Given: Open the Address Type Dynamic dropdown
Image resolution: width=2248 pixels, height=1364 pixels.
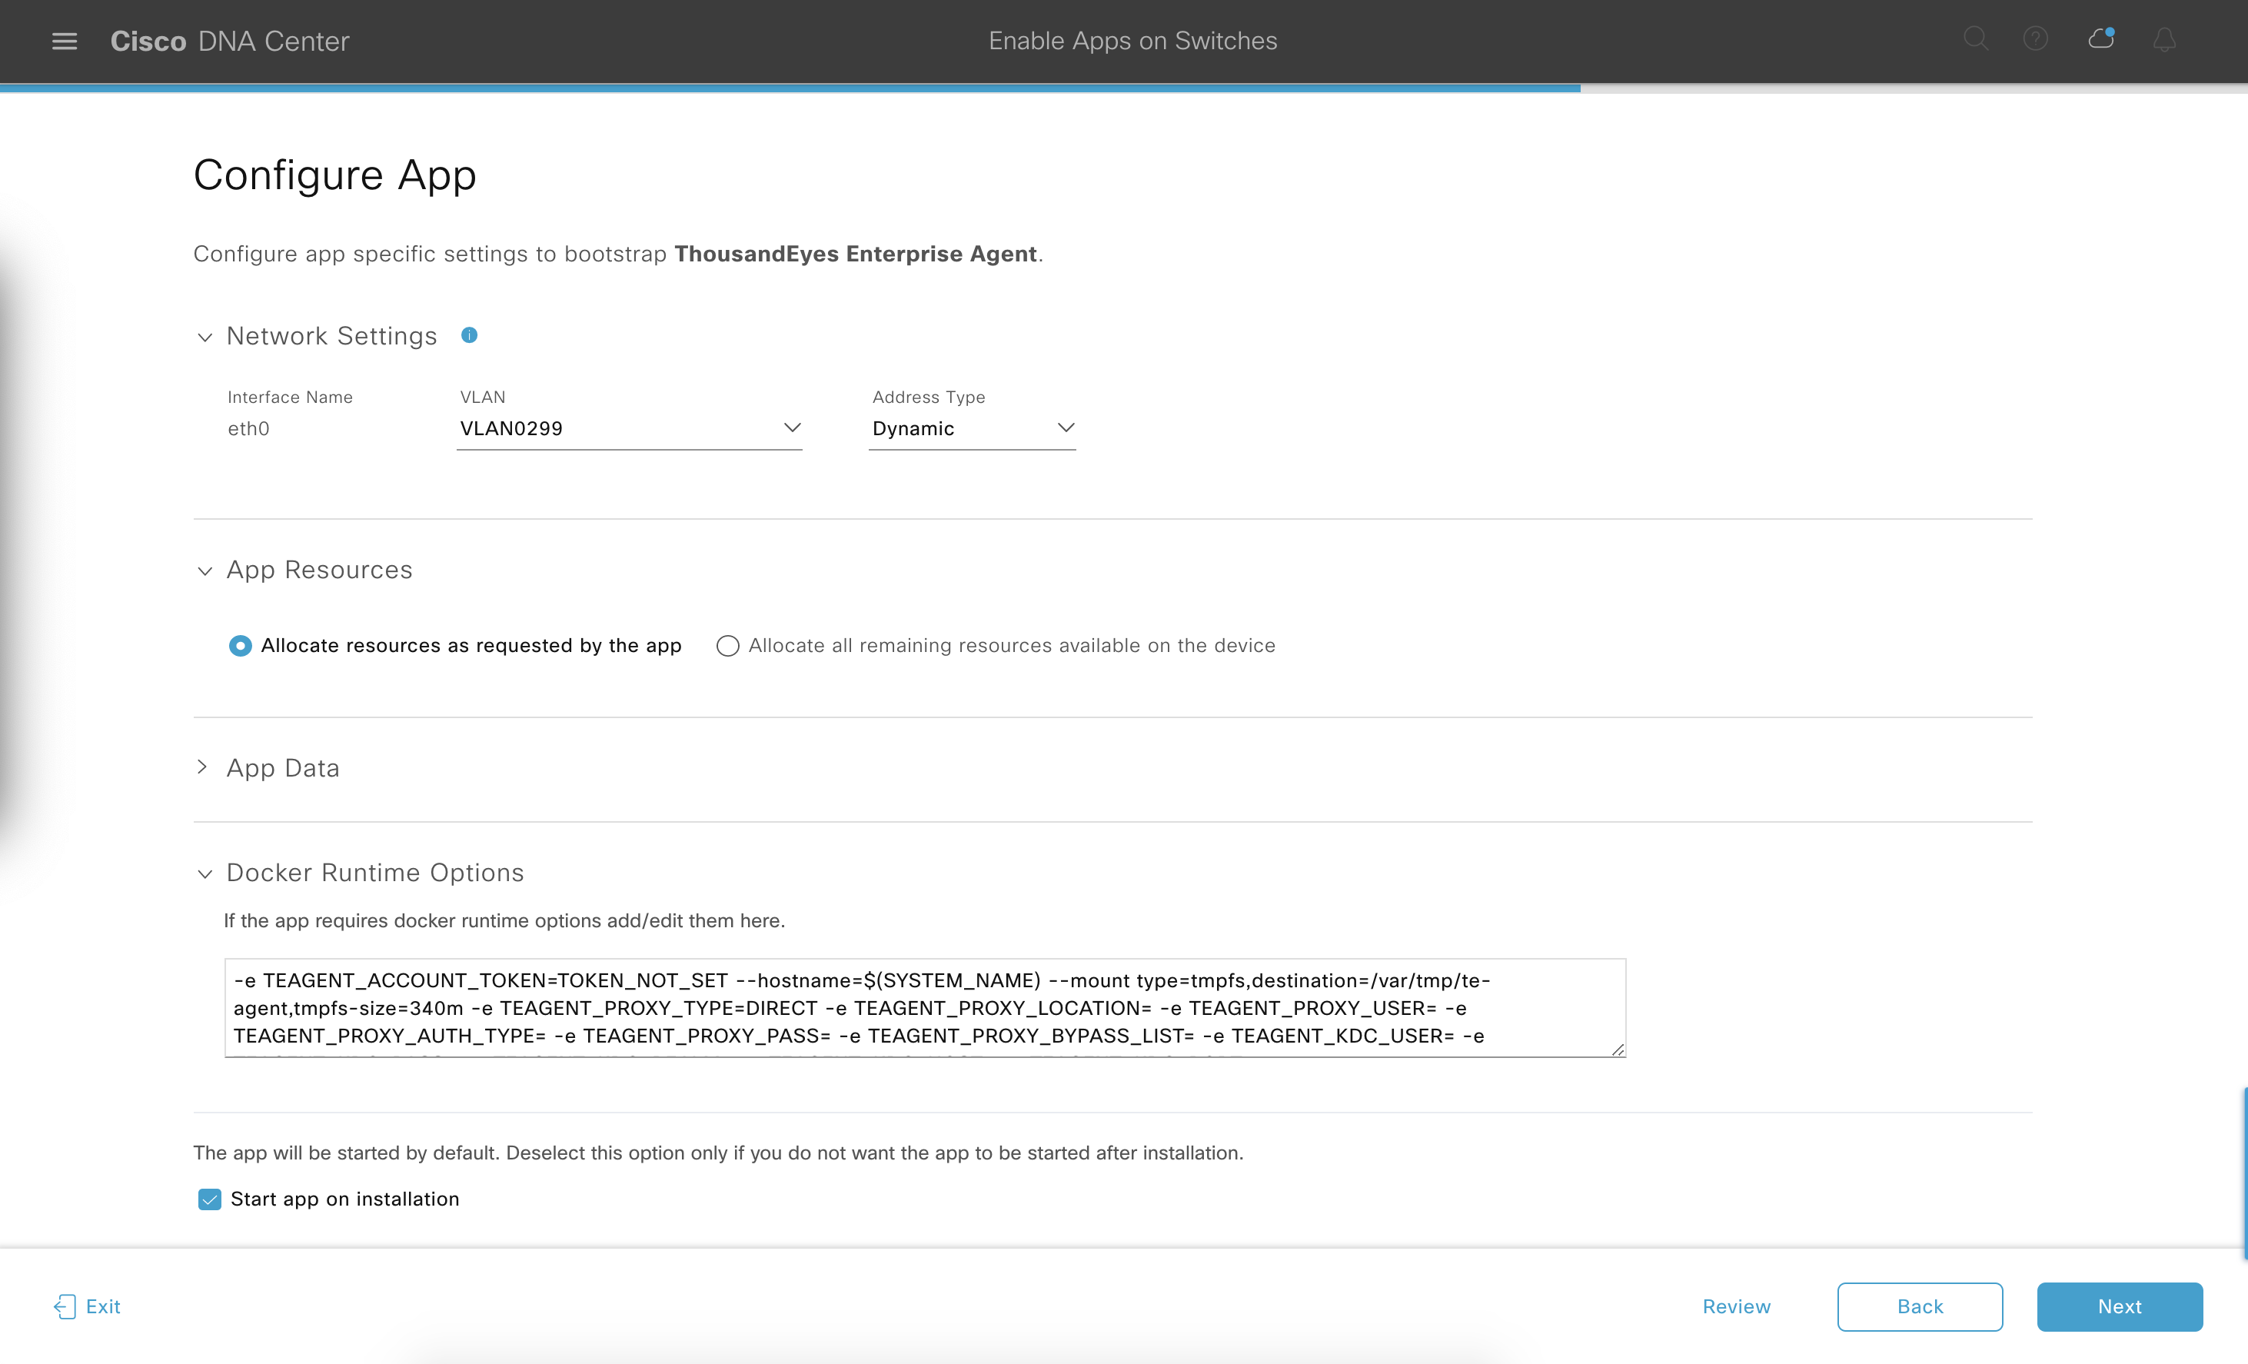Looking at the screenshot, I should (972, 429).
